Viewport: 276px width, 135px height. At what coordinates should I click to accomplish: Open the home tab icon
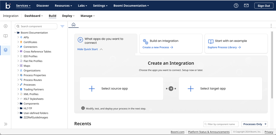point(73,24)
